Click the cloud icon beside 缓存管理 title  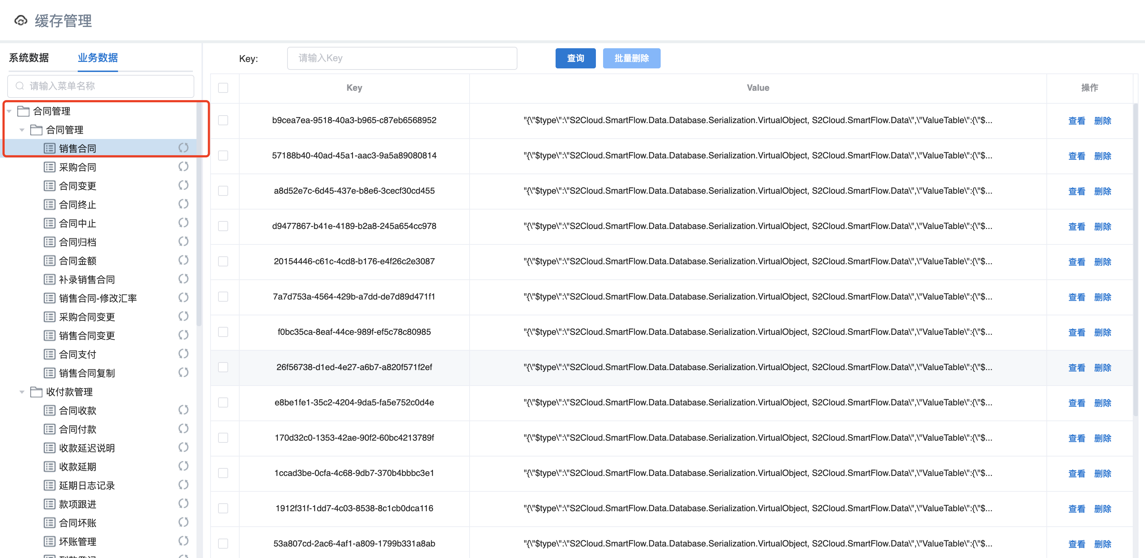[21, 21]
